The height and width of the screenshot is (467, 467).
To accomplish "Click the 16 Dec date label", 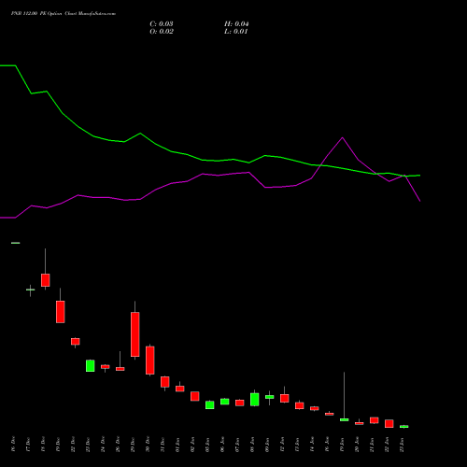I will [13, 444].
